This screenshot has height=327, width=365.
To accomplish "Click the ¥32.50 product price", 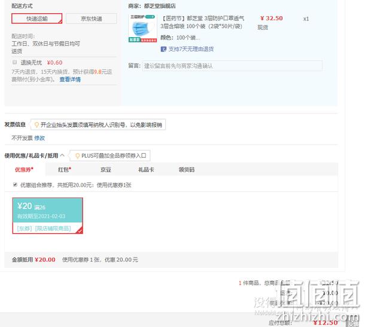I will pos(272,18).
